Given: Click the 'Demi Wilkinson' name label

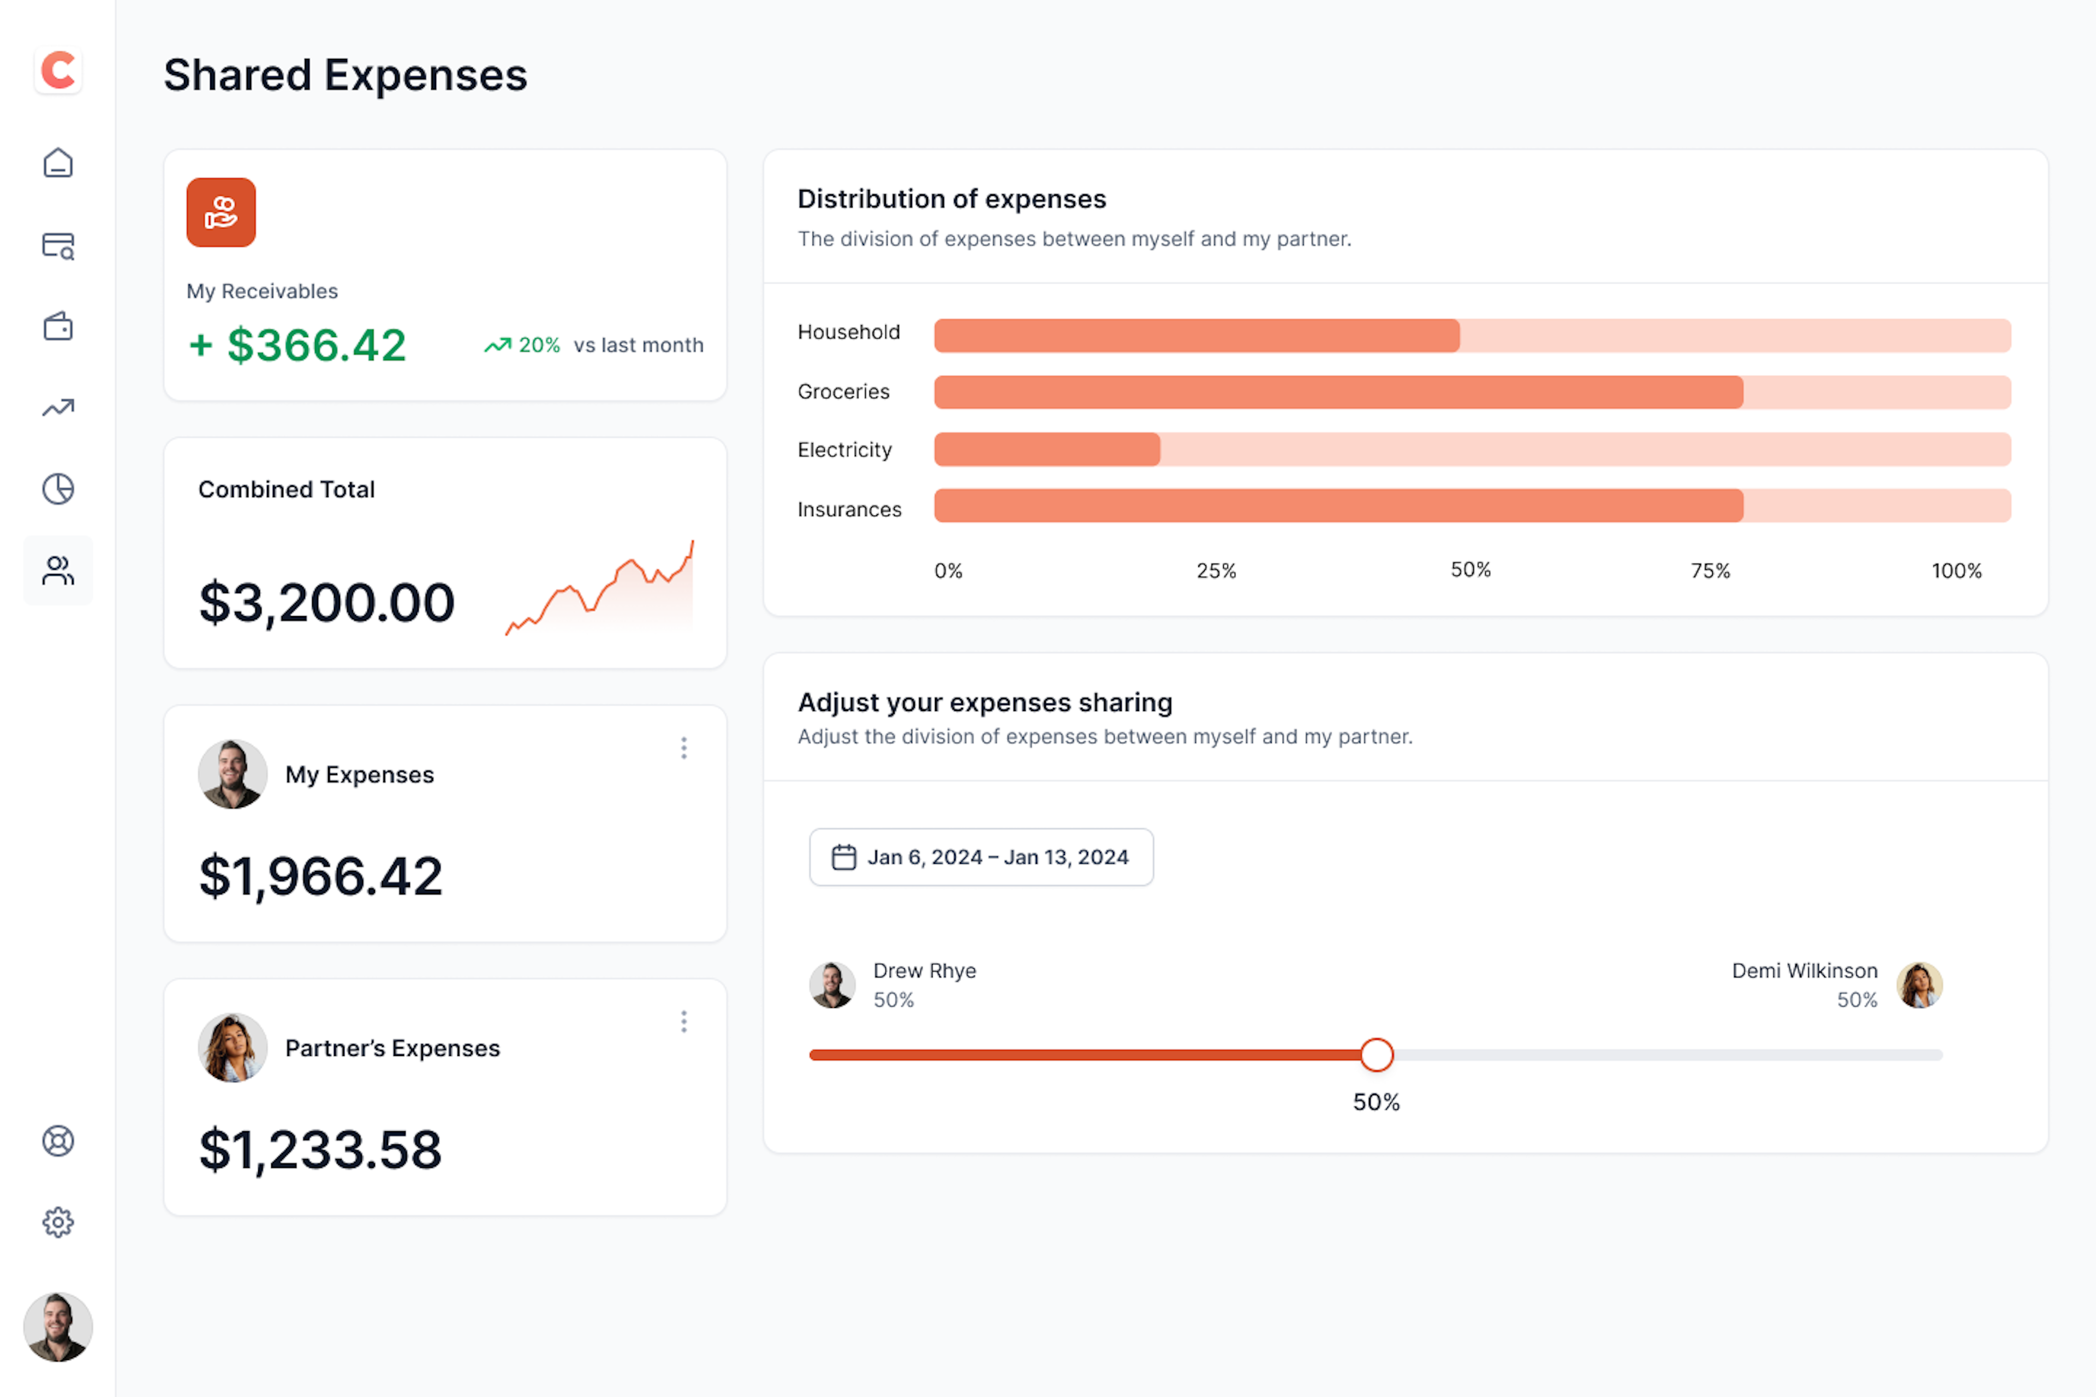Looking at the screenshot, I should [1805, 970].
